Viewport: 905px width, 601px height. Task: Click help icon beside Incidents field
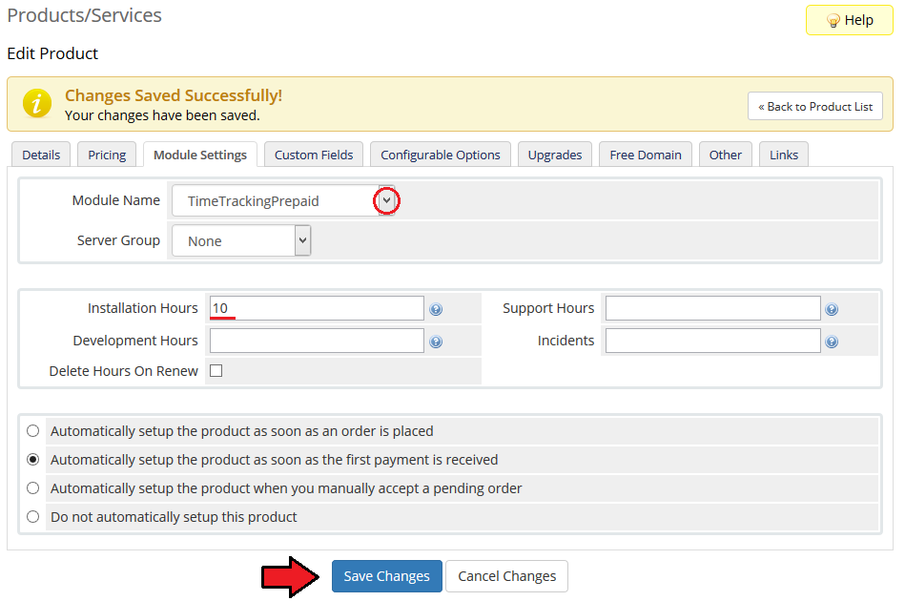(x=832, y=342)
